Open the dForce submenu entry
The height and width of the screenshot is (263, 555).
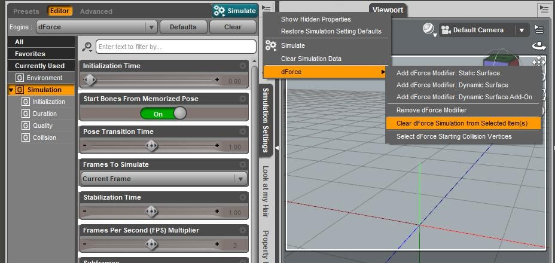tap(327, 72)
